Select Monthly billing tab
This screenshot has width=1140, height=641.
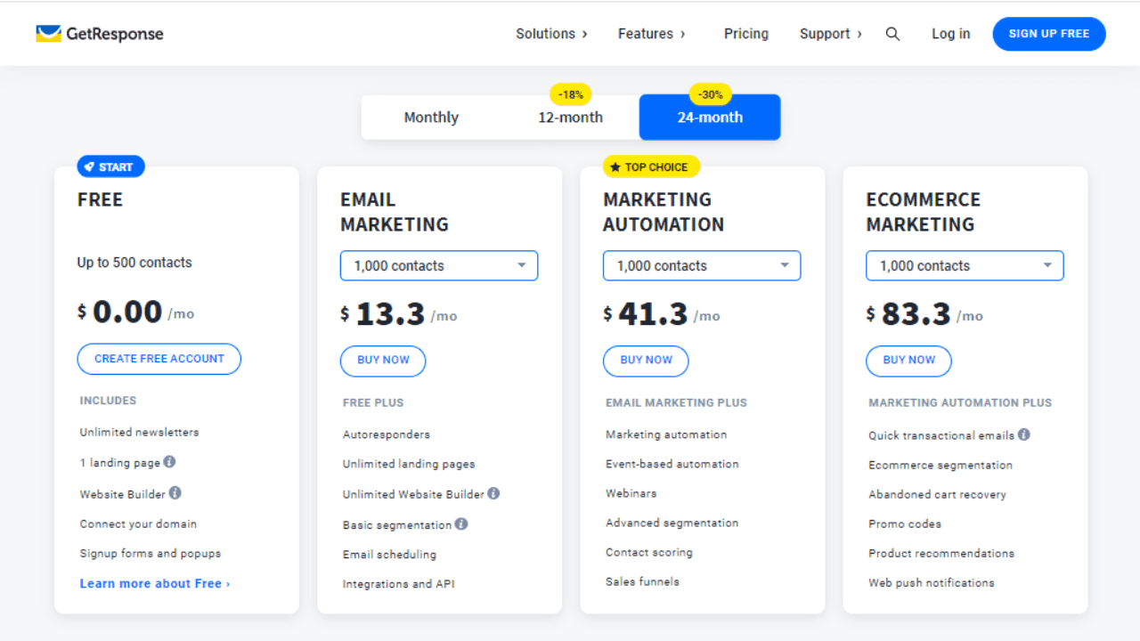(431, 118)
